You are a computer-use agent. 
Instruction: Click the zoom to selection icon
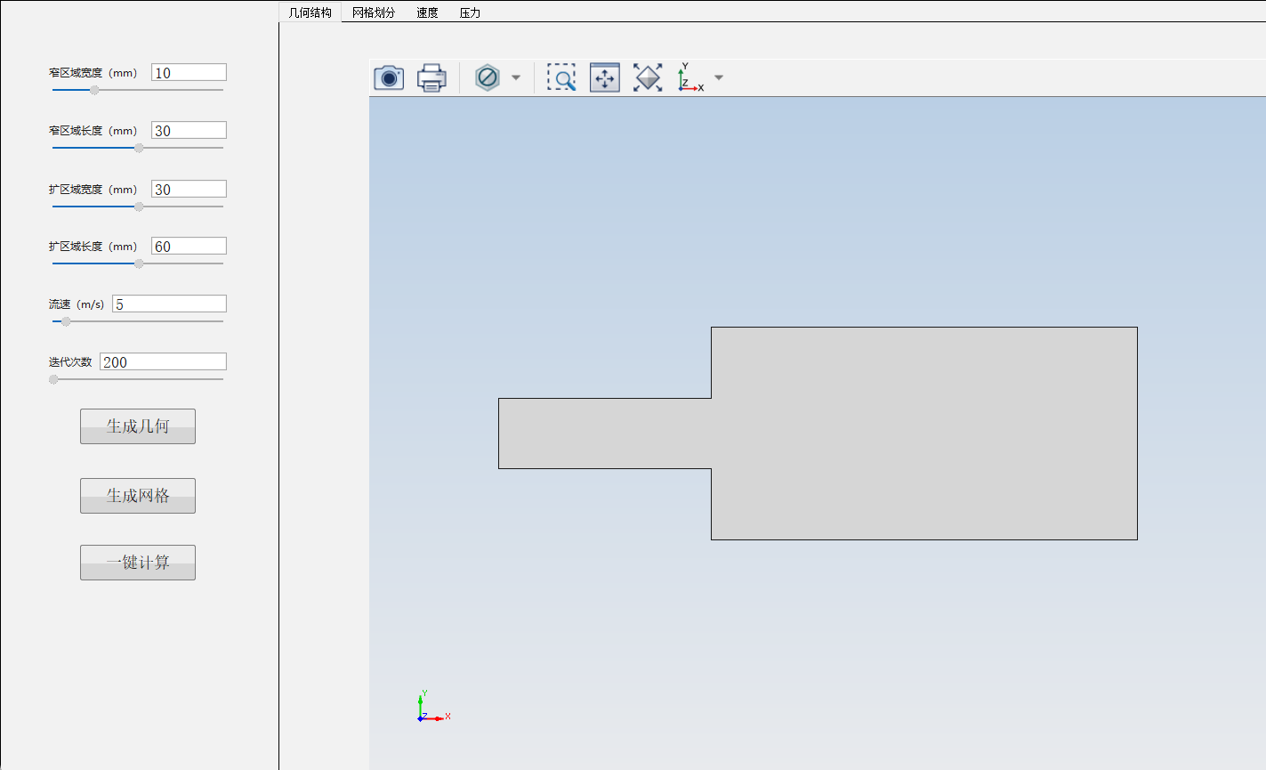tap(605, 77)
